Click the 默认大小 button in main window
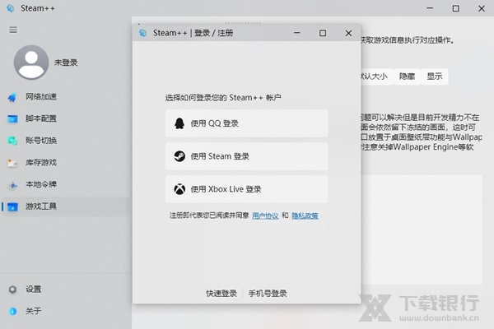Screen dimensions: 494x329 [377, 76]
